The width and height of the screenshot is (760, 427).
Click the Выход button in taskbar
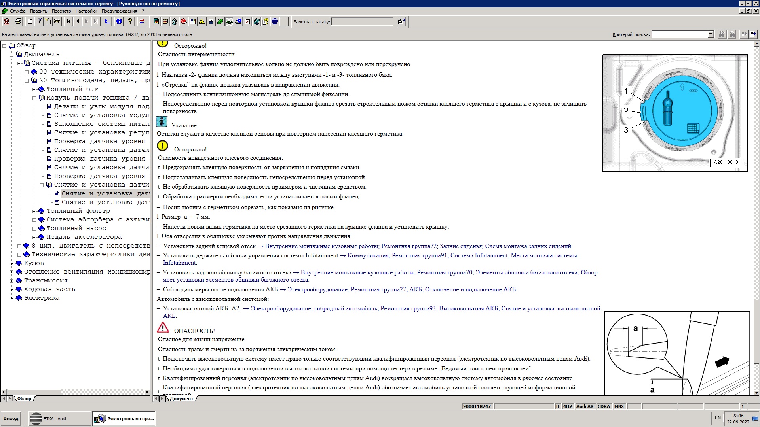click(x=11, y=418)
